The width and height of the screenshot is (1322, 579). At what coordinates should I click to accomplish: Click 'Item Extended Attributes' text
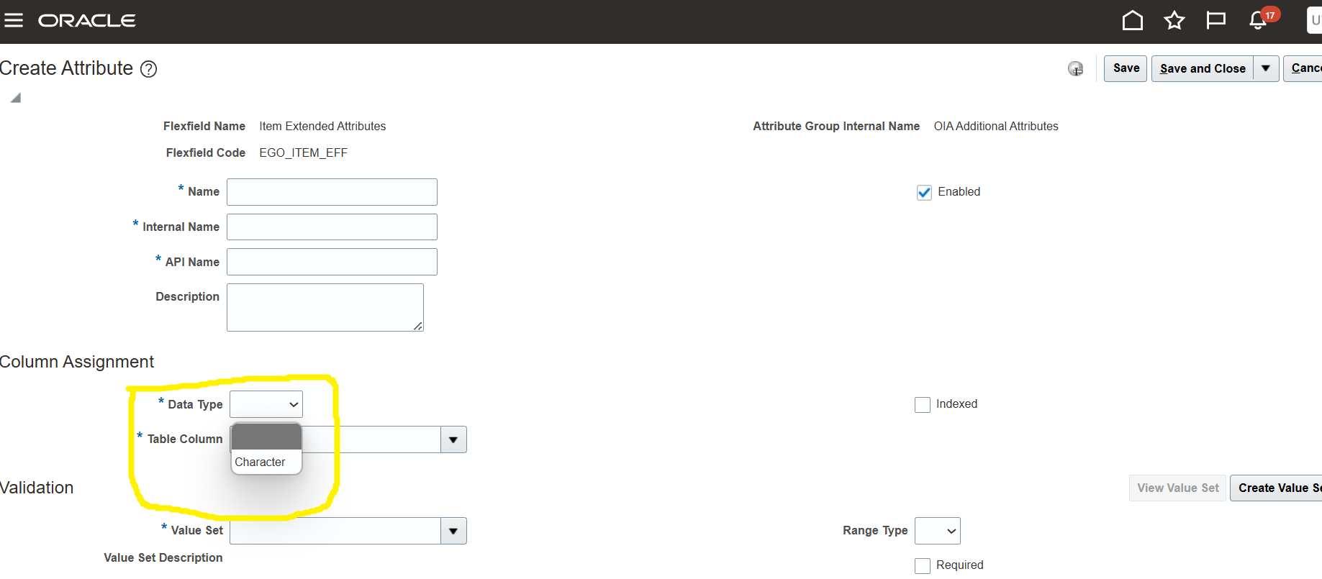point(322,126)
